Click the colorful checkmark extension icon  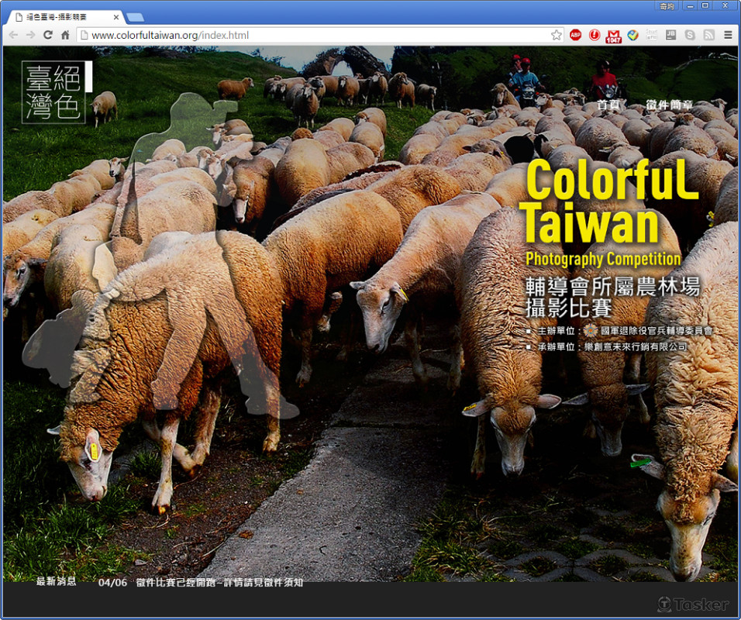point(632,35)
